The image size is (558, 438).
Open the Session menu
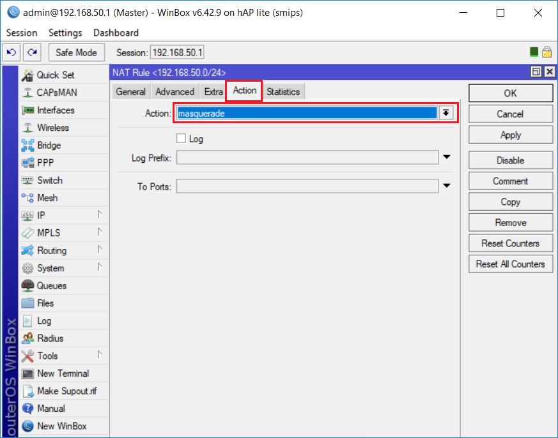[22, 33]
